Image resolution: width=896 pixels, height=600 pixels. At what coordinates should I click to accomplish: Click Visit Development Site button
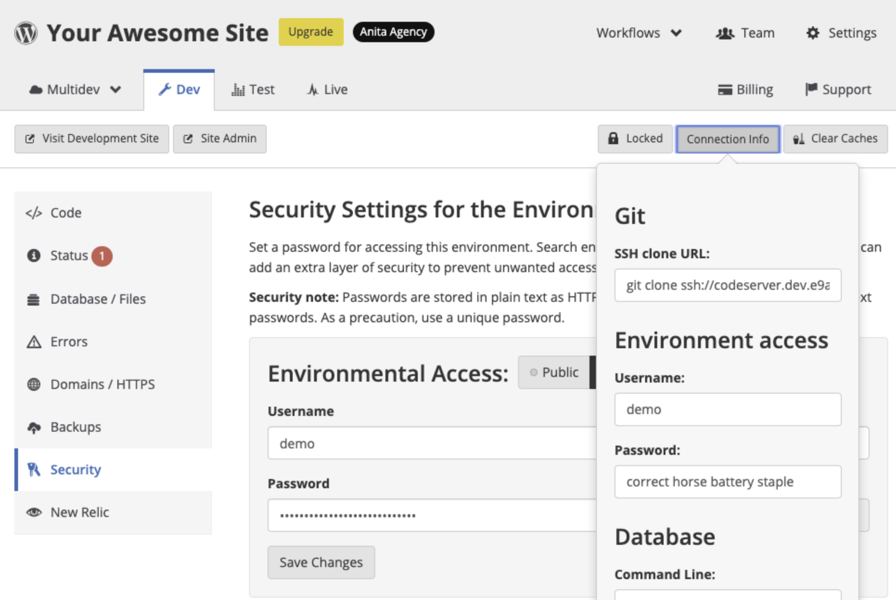(92, 139)
